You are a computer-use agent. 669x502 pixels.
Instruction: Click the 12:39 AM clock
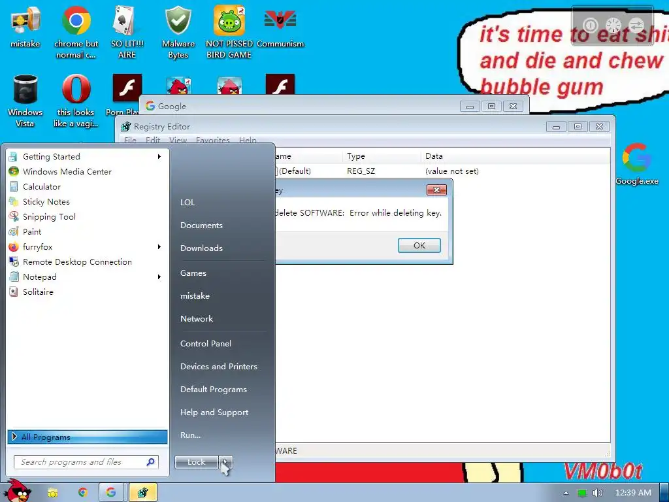click(633, 493)
